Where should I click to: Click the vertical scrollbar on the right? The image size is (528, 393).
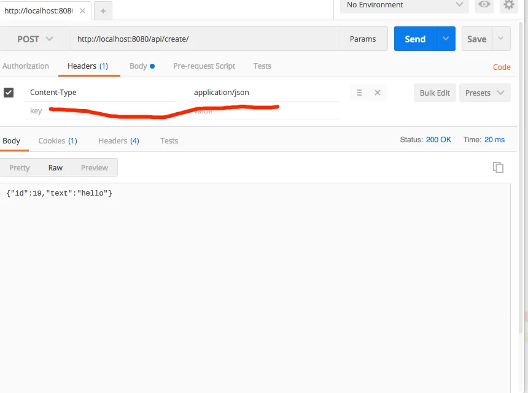(x=521, y=178)
